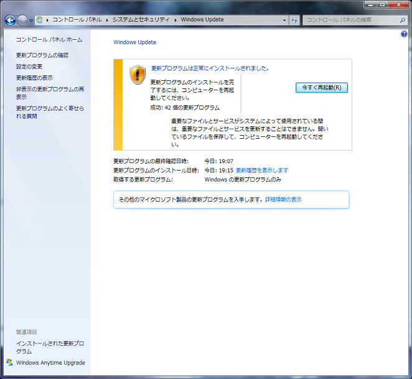Click 非表示の更新プログラムの再表示 link
Viewport: 412px width, 379px height.
tap(50, 93)
